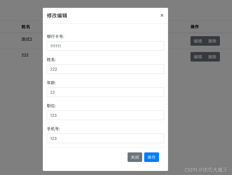Click the 银行卡号 input field containing 111111
232x175 pixels.
click(105, 46)
